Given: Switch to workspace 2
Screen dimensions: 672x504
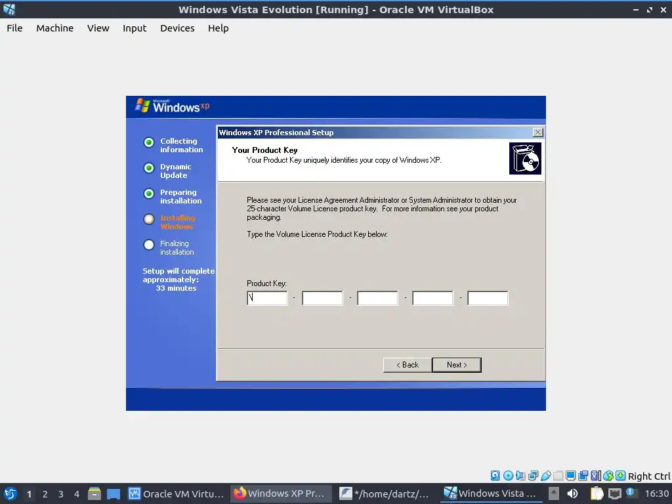Looking at the screenshot, I should 45,494.
